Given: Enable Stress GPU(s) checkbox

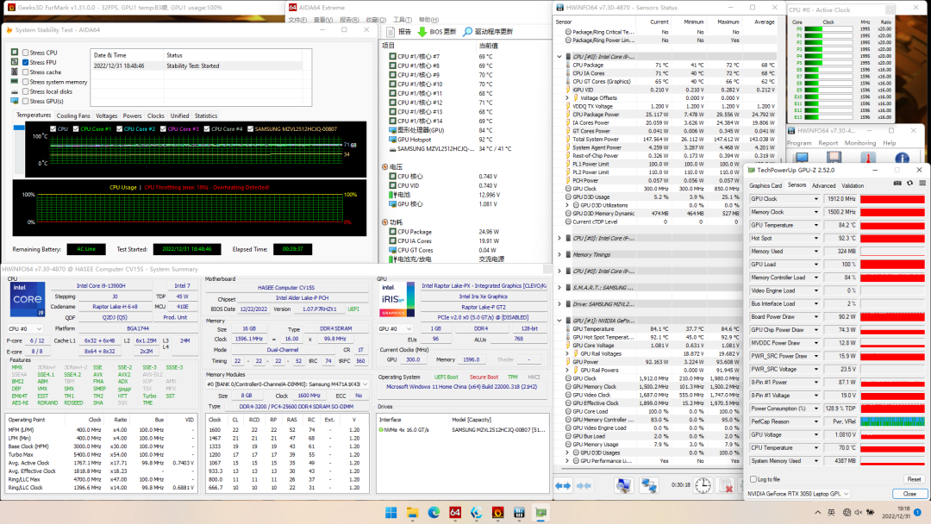Looking at the screenshot, I should coord(26,102).
